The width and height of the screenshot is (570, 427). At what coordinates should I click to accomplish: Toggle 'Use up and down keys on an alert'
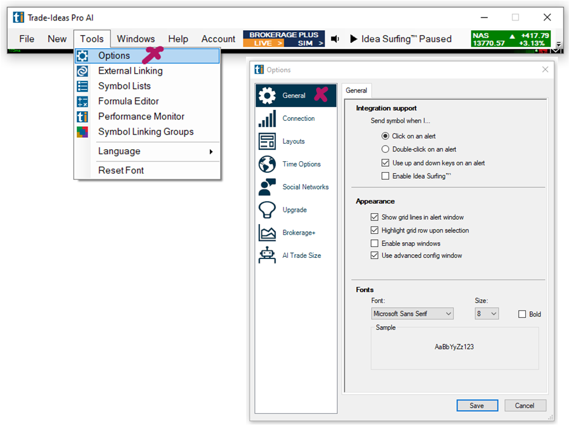(385, 162)
